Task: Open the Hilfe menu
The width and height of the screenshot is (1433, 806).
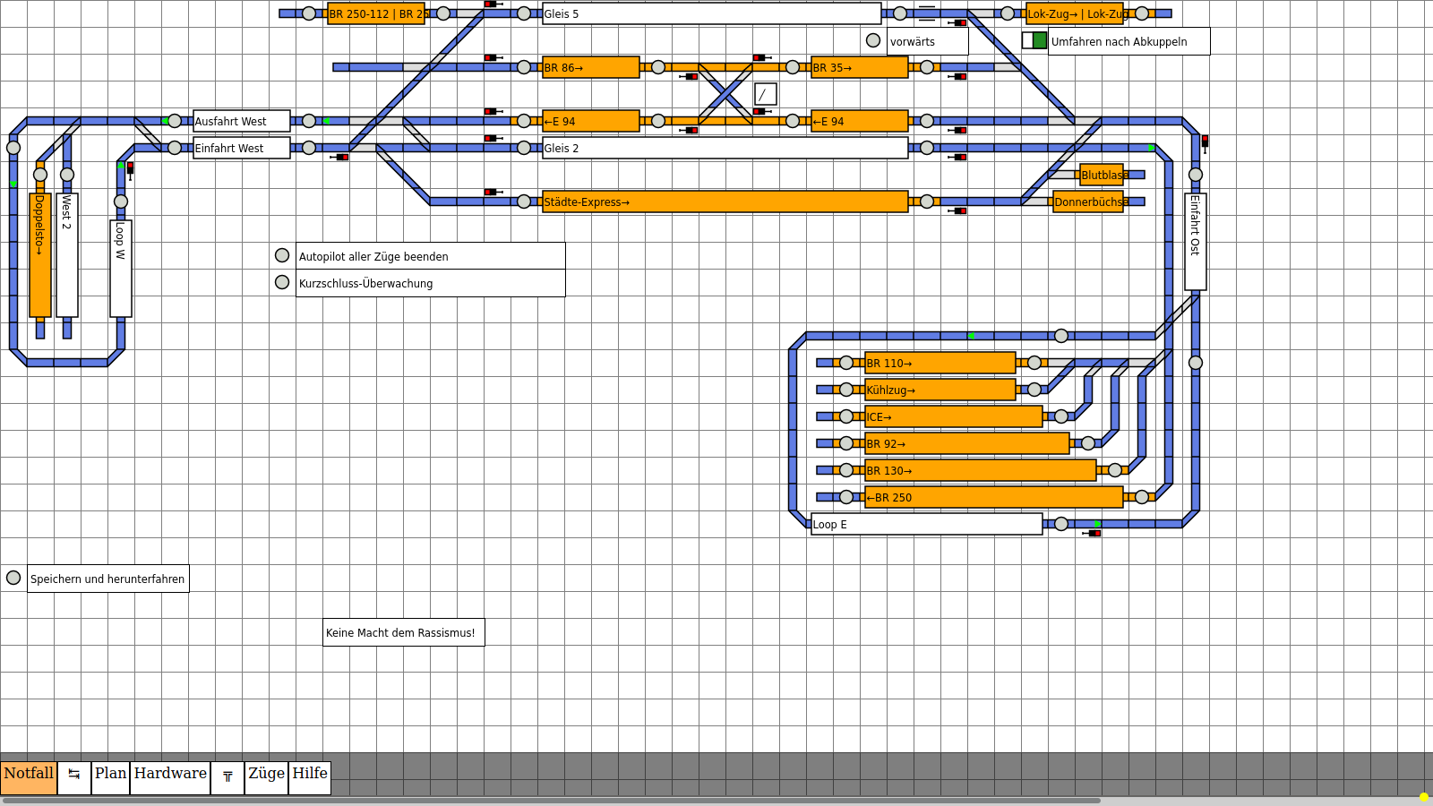Action: point(310,775)
